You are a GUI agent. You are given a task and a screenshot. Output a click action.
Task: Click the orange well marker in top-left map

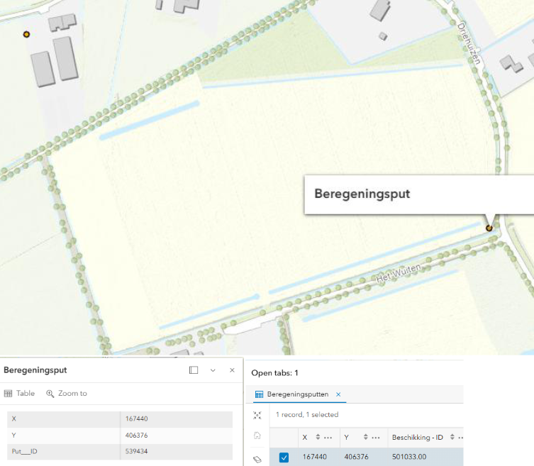[x=26, y=34]
